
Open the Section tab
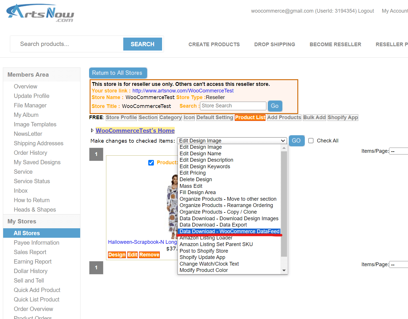tap(148, 117)
